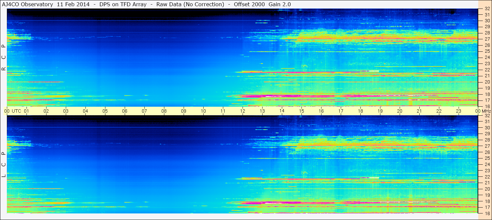Screen dimensions: 492x220
Task: Select hour 14 on the time axis
Action: click(x=282, y=111)
